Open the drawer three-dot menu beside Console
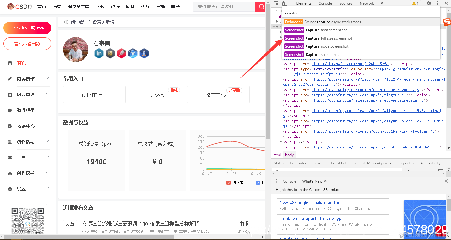Image resolution: width=451 pixels, height=240 pixels. click(276, 181)
